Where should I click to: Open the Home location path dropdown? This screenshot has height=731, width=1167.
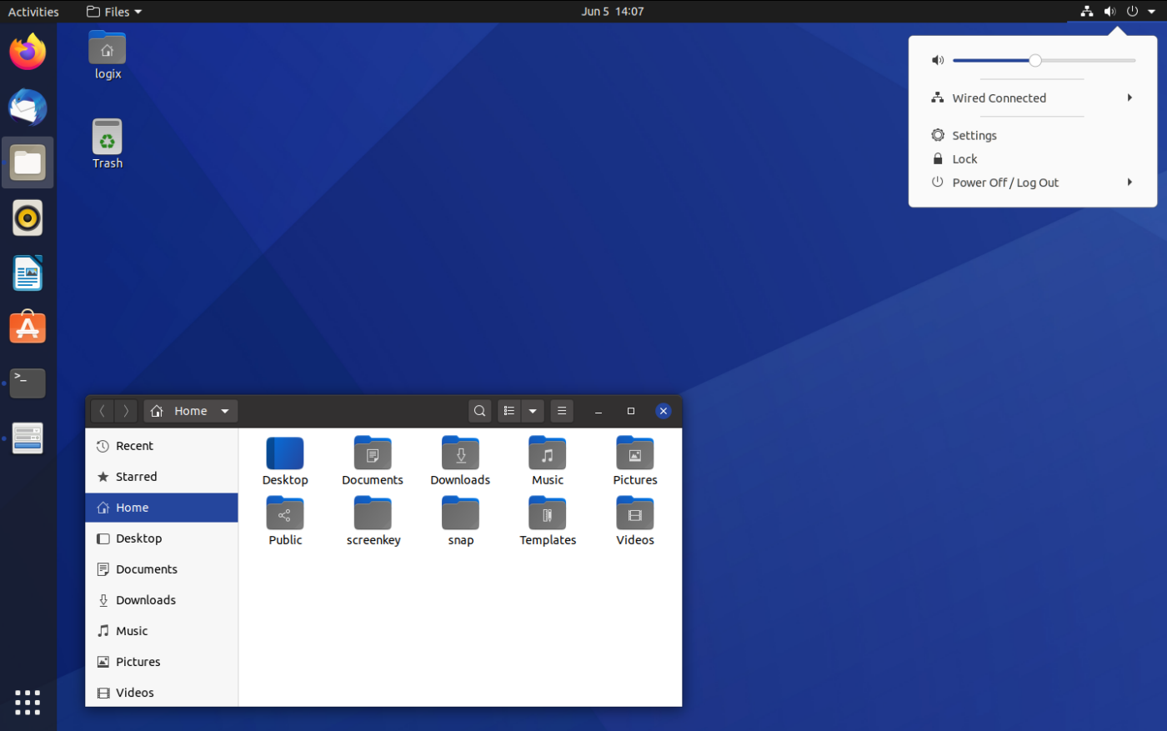click(223, 410)
